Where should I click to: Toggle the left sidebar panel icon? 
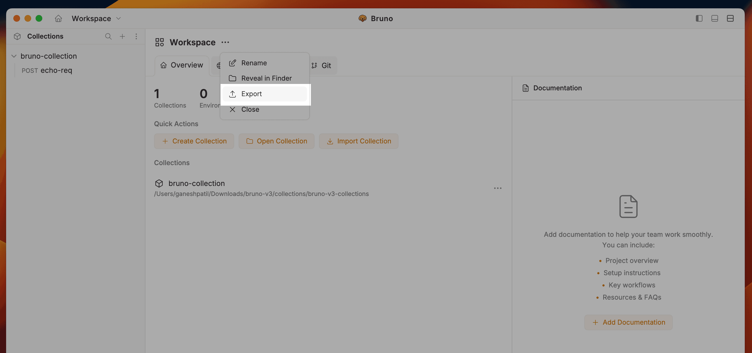pos(699,18)
